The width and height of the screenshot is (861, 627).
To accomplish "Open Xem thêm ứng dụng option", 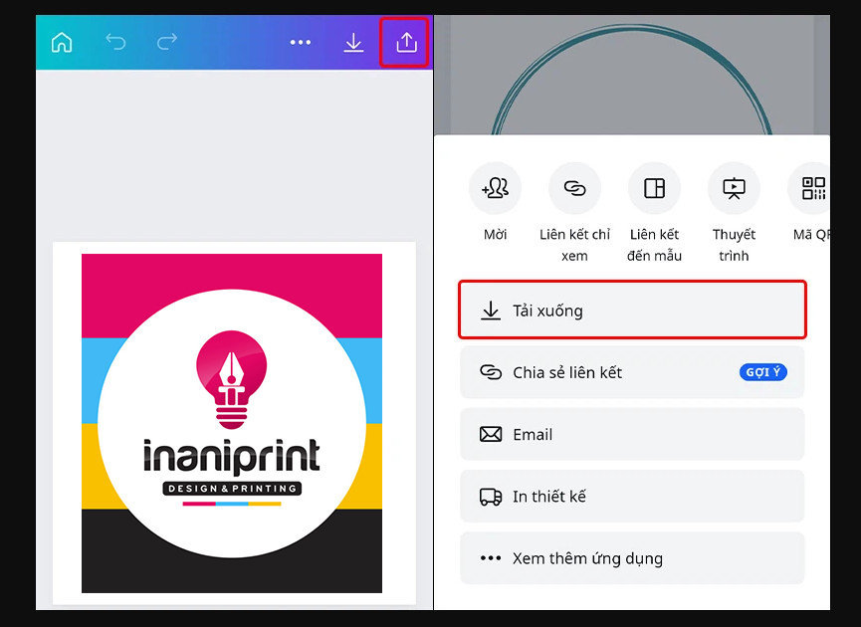I will coord(632,558).
